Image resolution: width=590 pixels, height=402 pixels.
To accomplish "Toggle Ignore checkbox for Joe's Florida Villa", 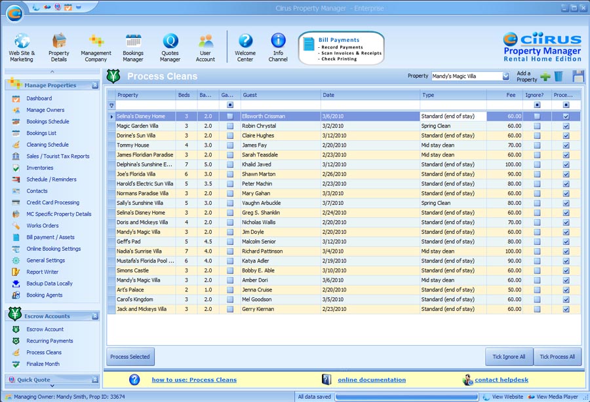I will (537, 174).
